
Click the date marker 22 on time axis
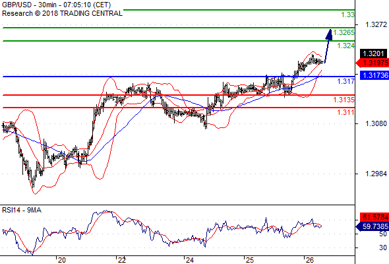pyautogui.click(x=122, y=260)
